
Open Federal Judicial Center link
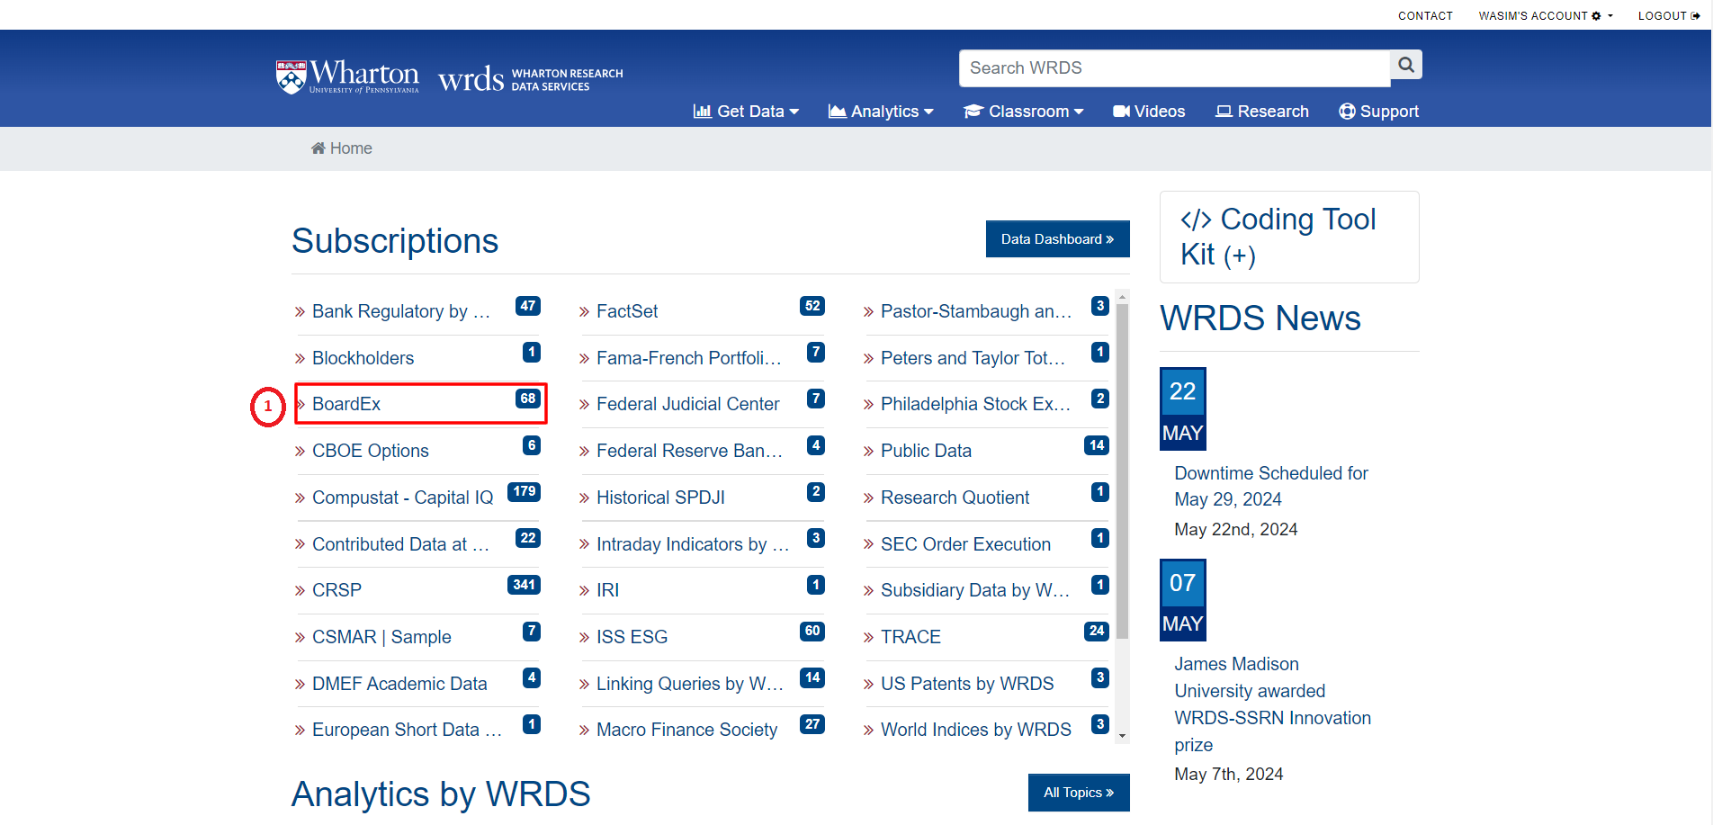(687, 404)
